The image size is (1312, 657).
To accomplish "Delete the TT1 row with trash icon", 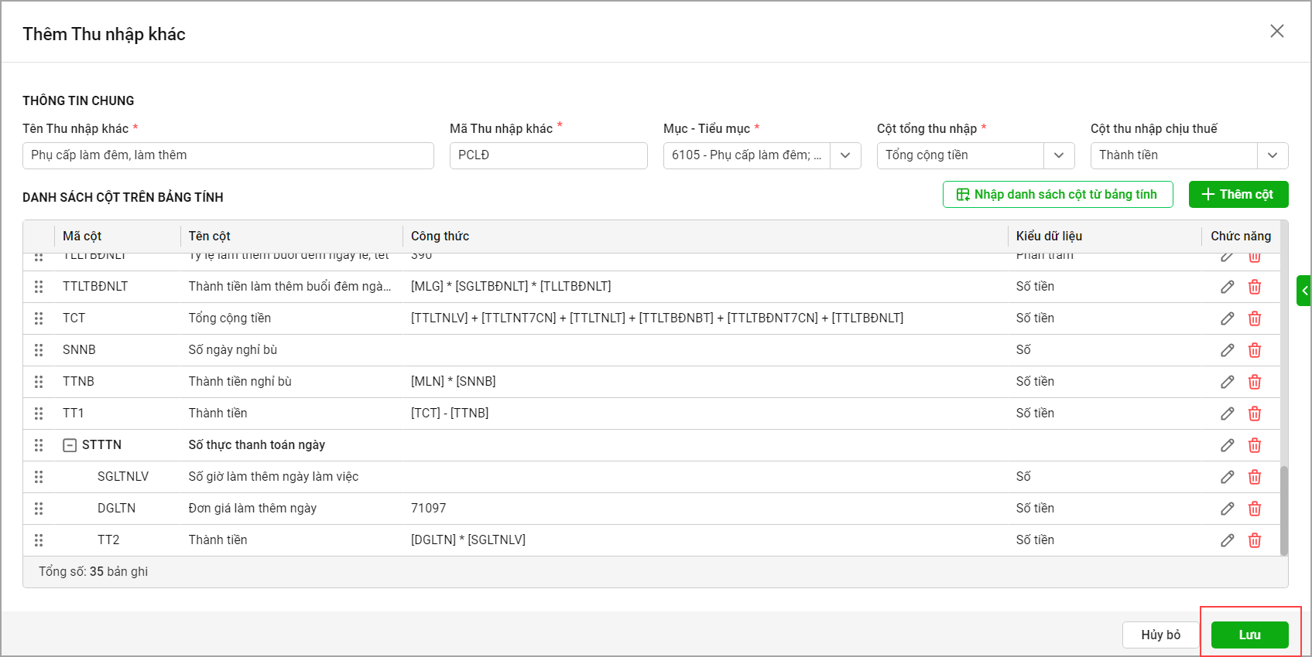I will tap(1255, 414).
